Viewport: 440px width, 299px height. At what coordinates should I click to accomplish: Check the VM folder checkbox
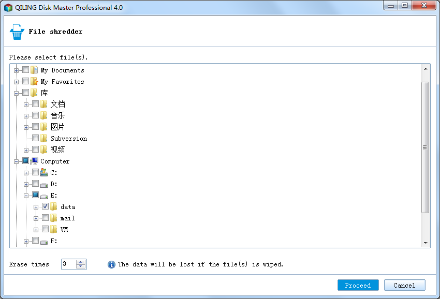click(x=45, y=229)
